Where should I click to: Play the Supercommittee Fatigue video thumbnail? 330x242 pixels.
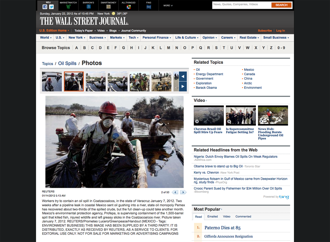pyautogui.click(x=241, y=116)
